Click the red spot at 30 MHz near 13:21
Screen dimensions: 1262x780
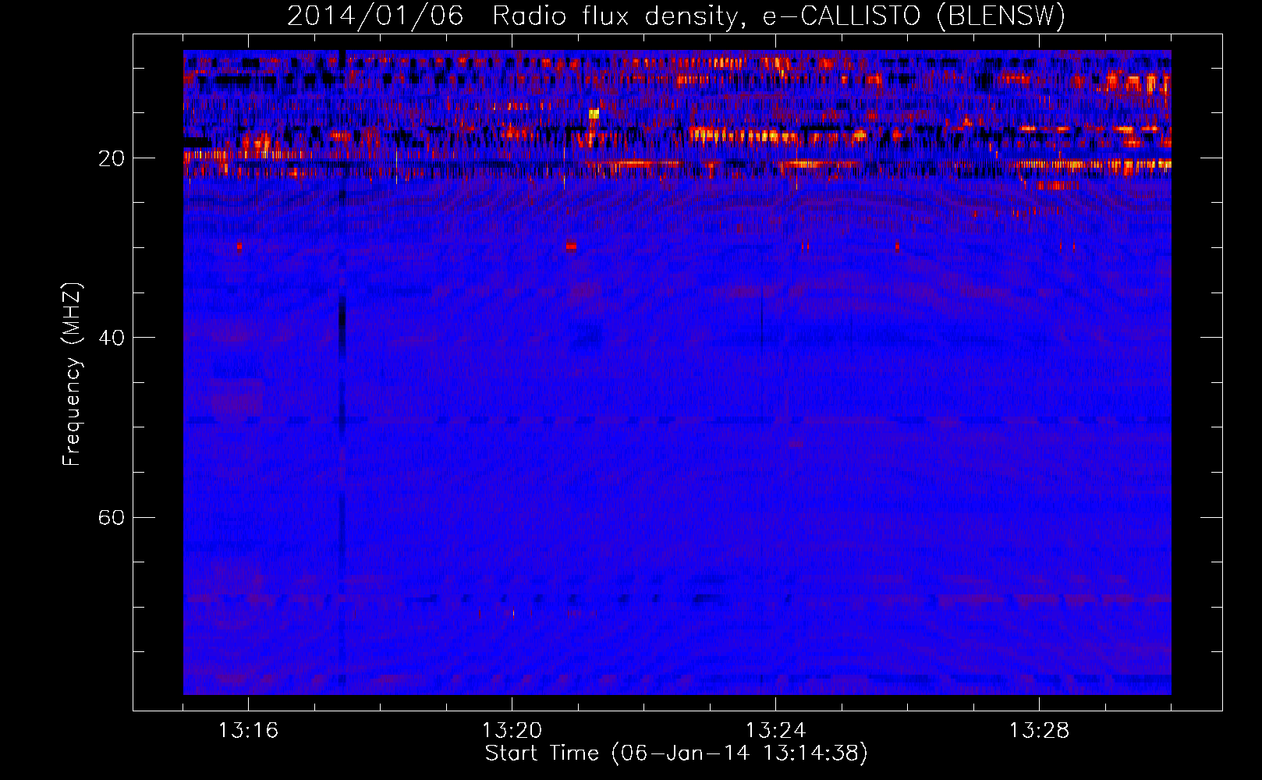coord(571,246)
